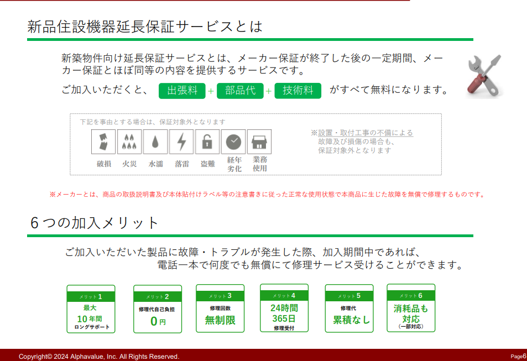Select the green 技術料 badge
The height and width of the screenshot is (361, 527).
pos(298,91)
